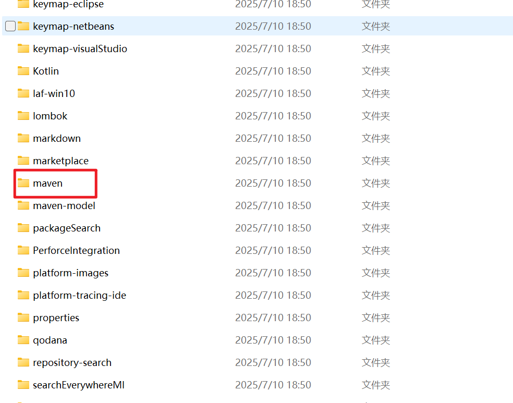This screenshot has height=403, width=513.
Task: Click the modified date of the lombok row
Action: coord(273,116)
